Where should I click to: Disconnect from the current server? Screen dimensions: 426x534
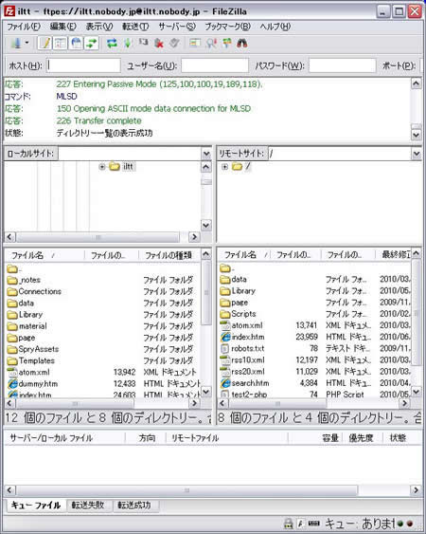[159, 44]
